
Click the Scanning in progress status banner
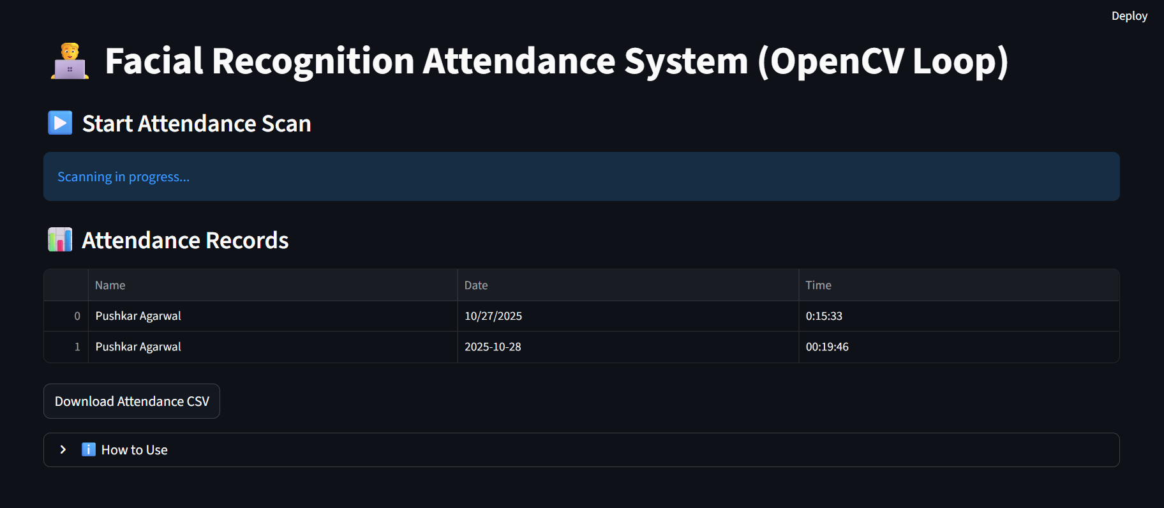581,177
